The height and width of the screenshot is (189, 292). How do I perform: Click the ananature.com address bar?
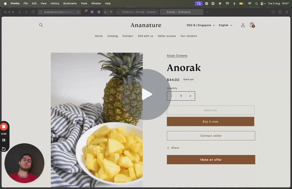click(x=59, y=12)
